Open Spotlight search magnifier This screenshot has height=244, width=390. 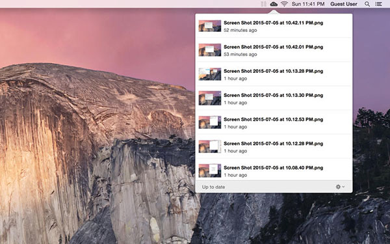[x=367, y=4]
